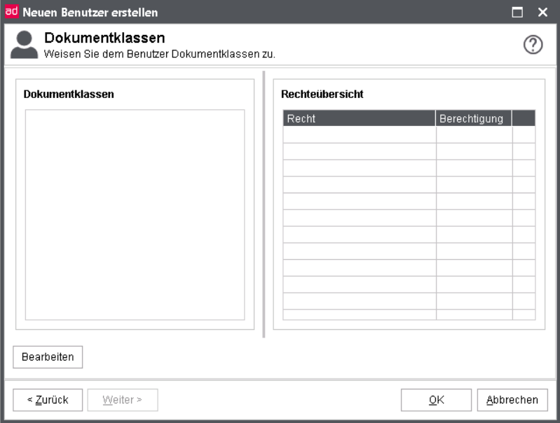Sort by the Recht column header
Image resolution: width=560 pixels, height=423 pixels.
point(360,118)
